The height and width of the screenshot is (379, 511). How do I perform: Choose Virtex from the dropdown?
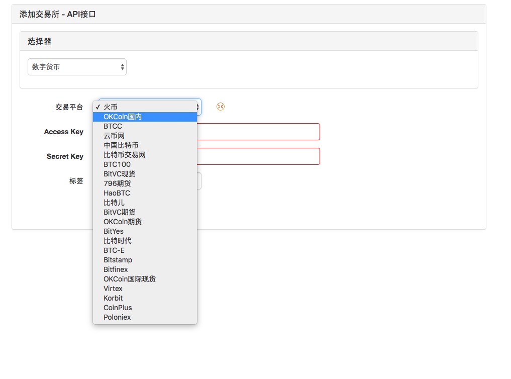[x=145, y=289]
